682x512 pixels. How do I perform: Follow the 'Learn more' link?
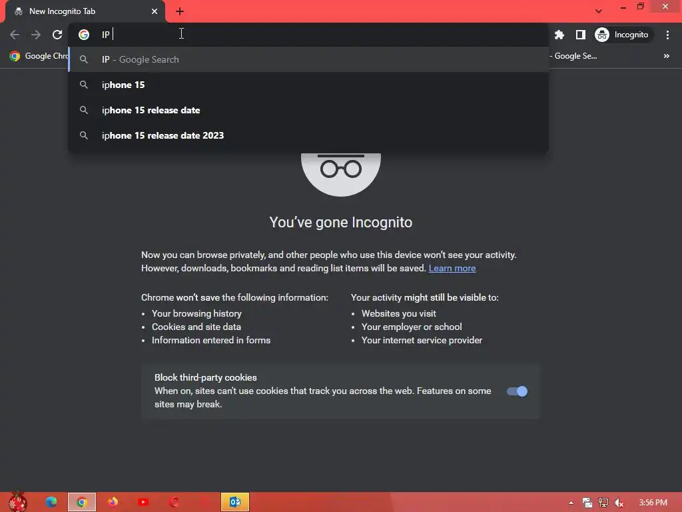tap(452, 268)
